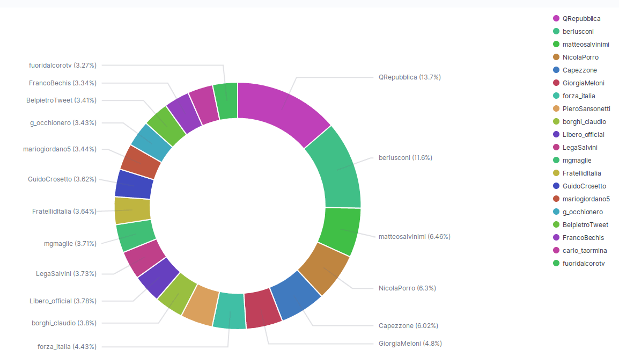Click the blue Capezzone donut segment

coord(296,295)
